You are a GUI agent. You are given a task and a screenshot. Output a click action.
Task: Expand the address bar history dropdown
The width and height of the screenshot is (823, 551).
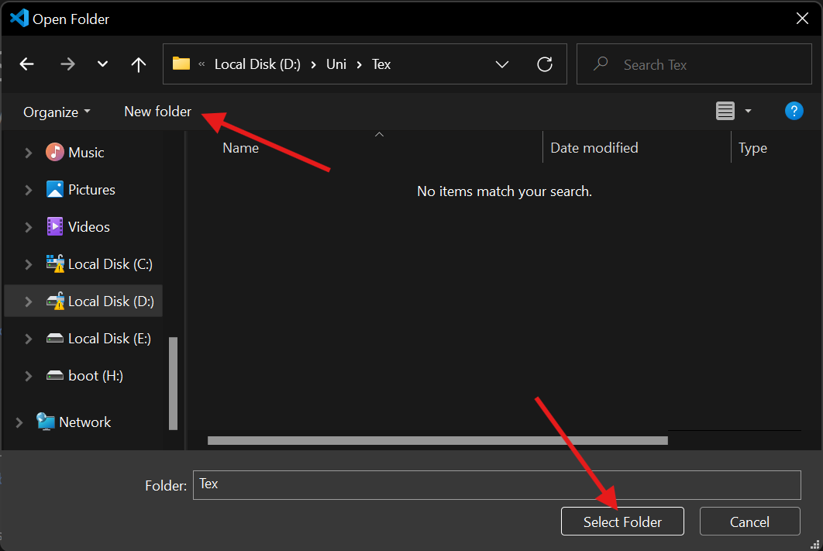tap(501, 64)
